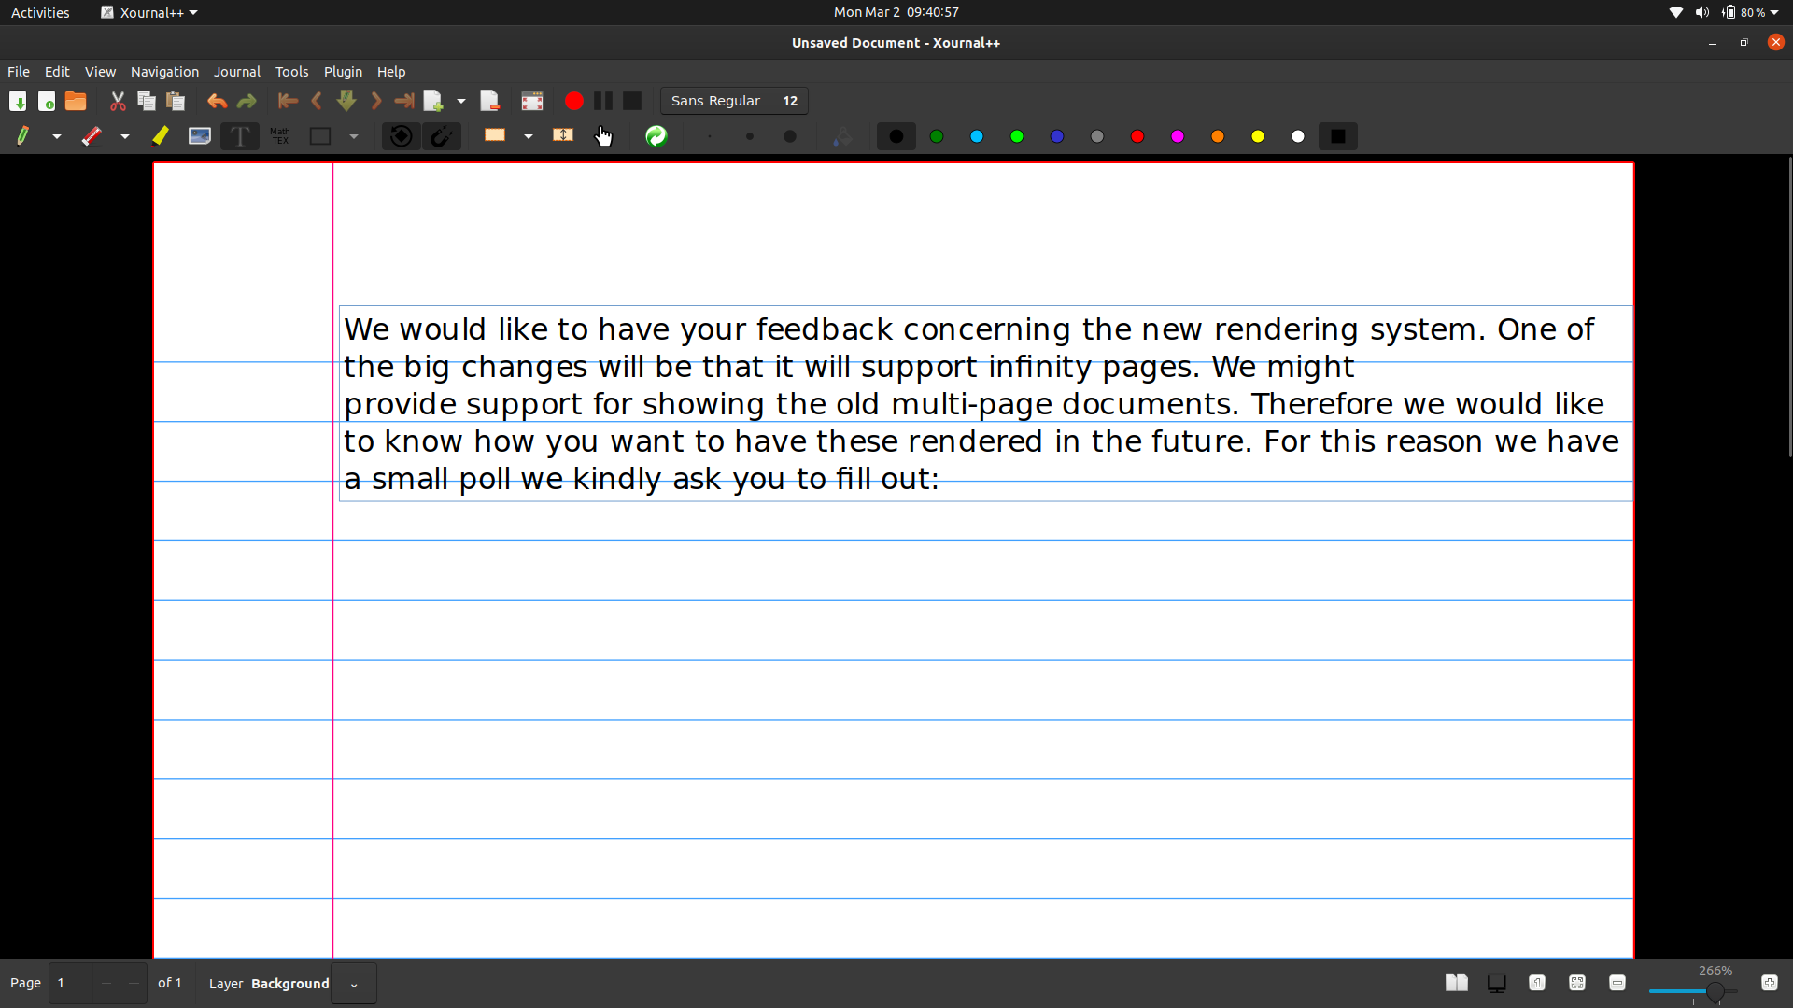Open the Plugin menu
Viewport: 1793px width, 1008px height.
343,72
